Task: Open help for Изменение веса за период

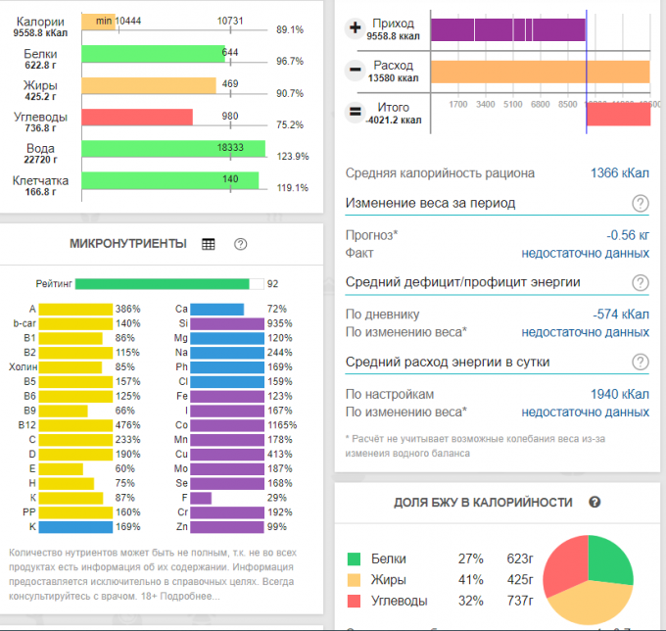Action: (x=641, y=204)
